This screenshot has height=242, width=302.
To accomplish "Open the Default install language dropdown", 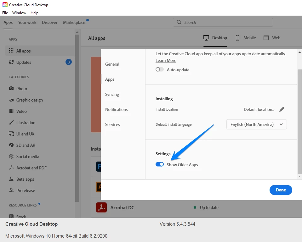I will point(257,124).
